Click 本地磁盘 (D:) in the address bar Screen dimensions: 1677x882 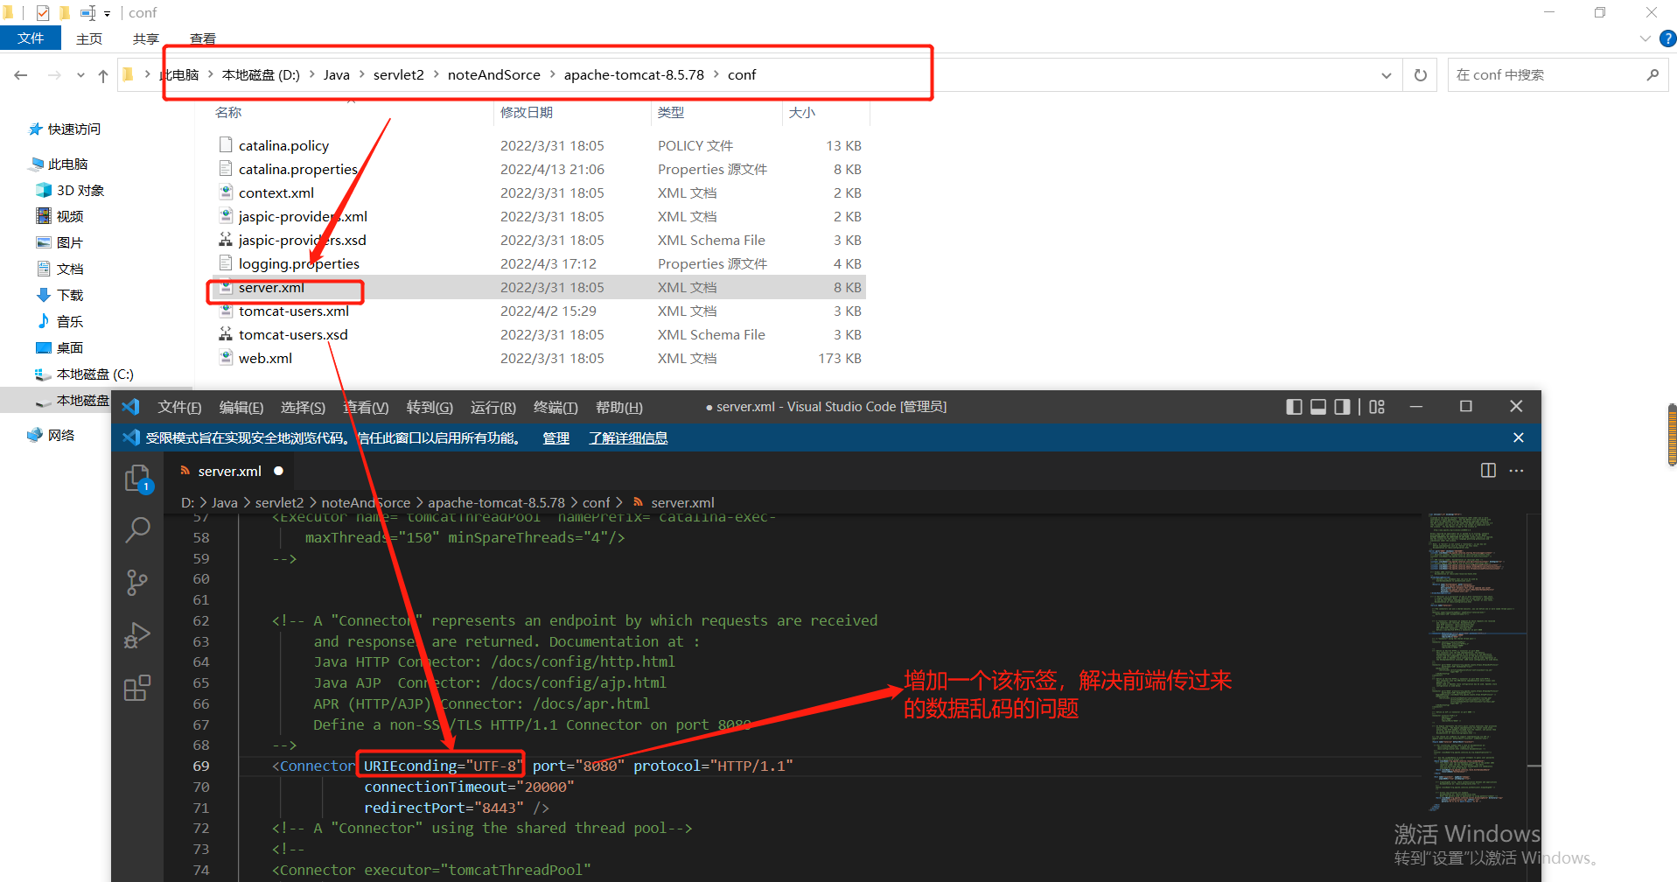[x=261, y=75]
